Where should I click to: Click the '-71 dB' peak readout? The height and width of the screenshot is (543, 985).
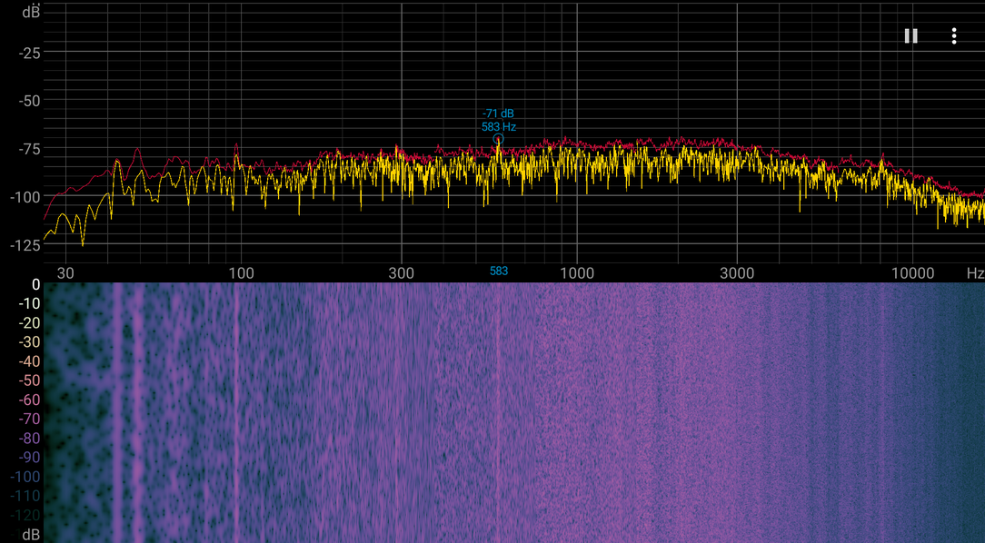(498, 114)
